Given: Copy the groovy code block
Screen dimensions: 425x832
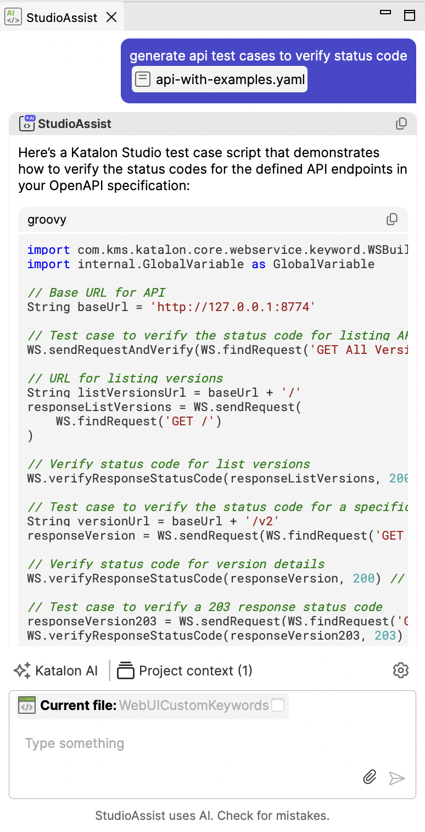Looking at the screenshot, I should pos(392,219).
